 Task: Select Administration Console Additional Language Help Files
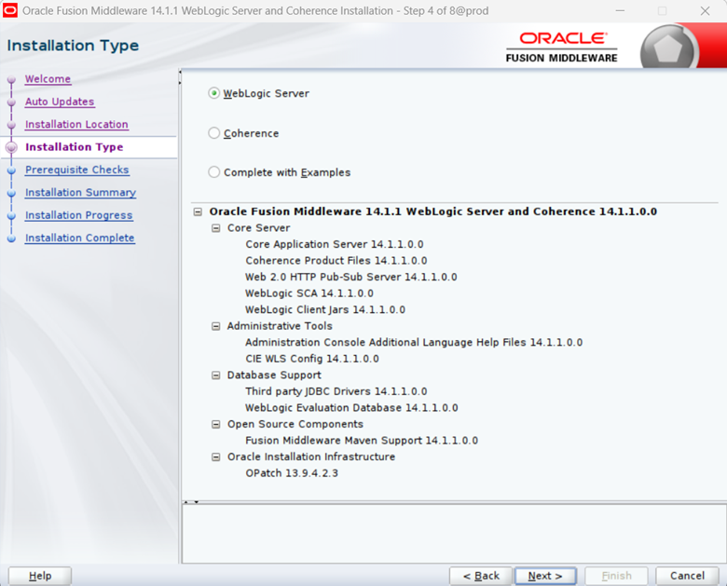point(414,343)
